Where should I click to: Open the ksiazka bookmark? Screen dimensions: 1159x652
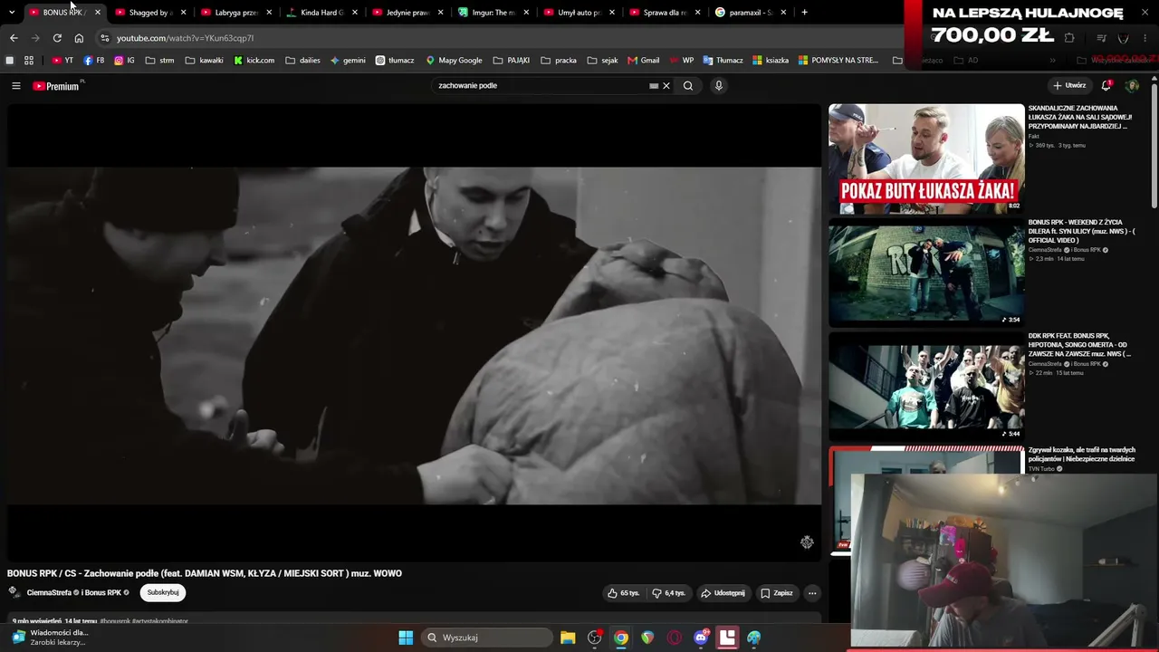pos(770,61)
